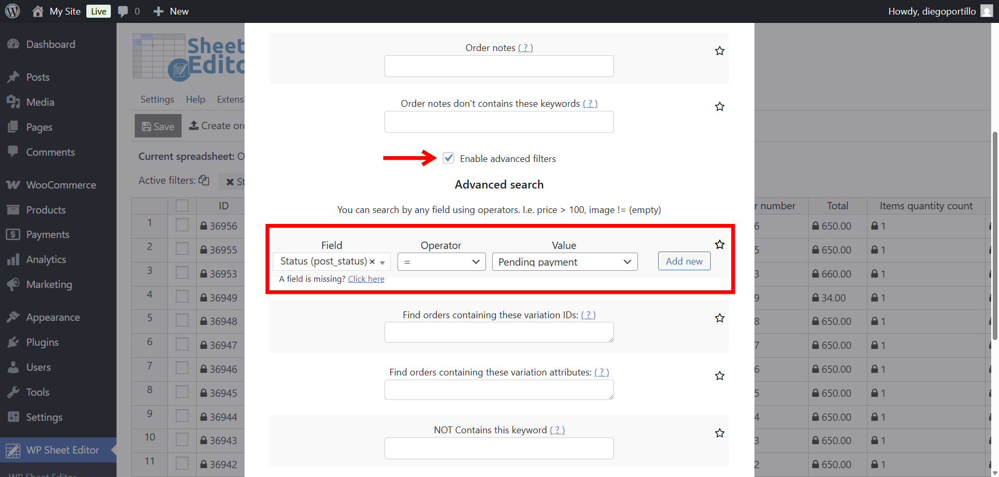This screenshot has height=477, width=999.
Task: Open the Operator dropdown
Action: pyautogui.click(x=441, y=262)
